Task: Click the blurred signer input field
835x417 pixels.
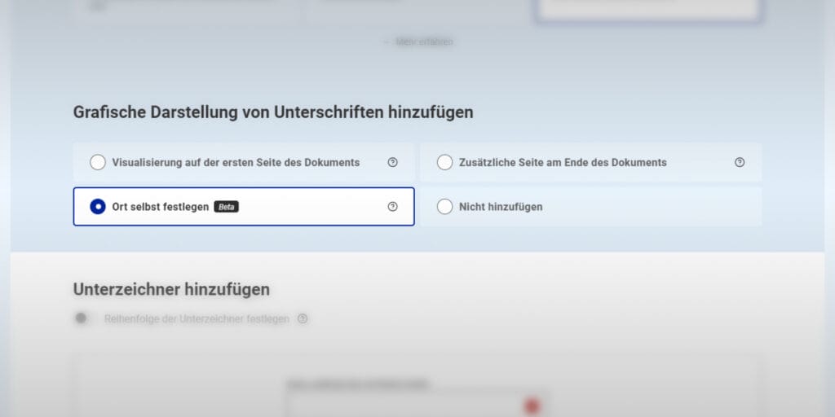Action: pos(408,406)
